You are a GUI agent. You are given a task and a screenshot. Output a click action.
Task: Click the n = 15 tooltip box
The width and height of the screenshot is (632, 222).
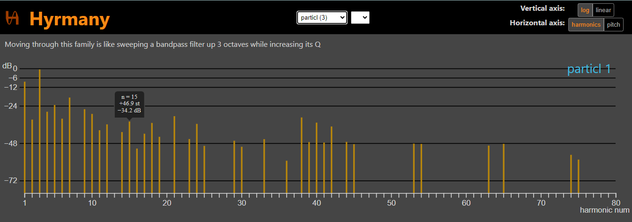tap(129, 104)
